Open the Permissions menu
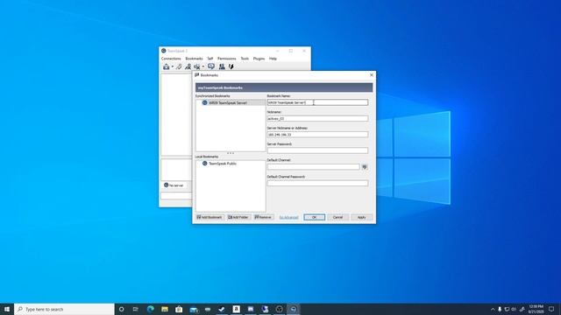This screenshot has width=561, height=315. (x=227, y=59)
